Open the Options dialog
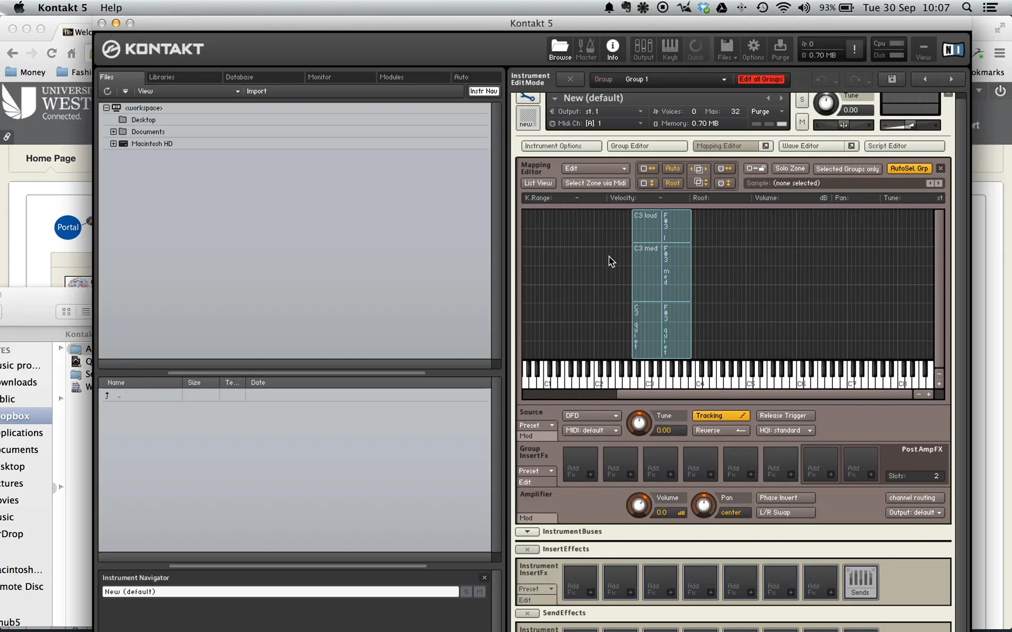 click(x=753, y=49)
